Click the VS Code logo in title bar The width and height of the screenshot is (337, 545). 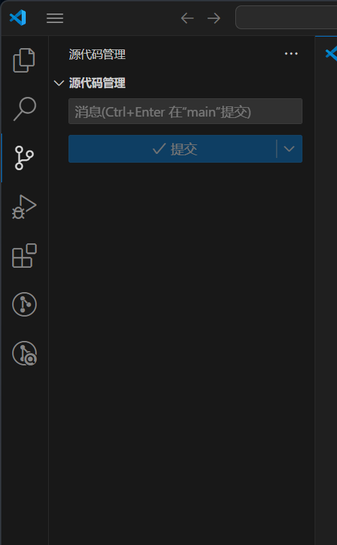[18, 18]
